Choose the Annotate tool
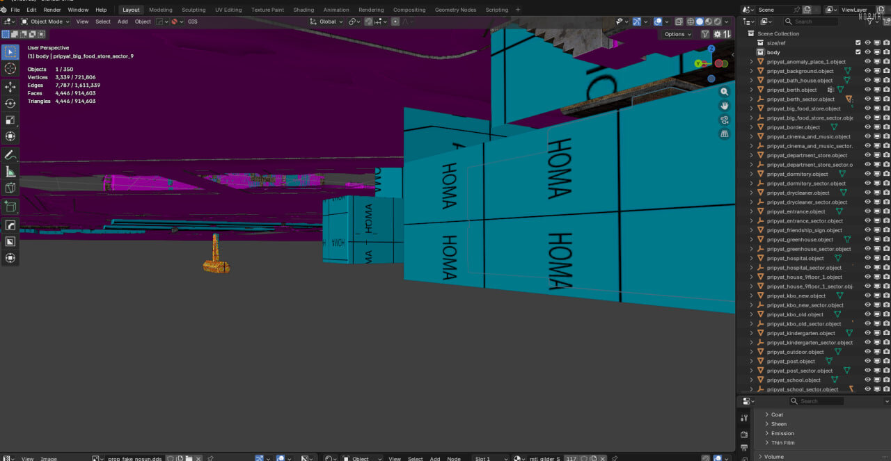 pos(10,154)
